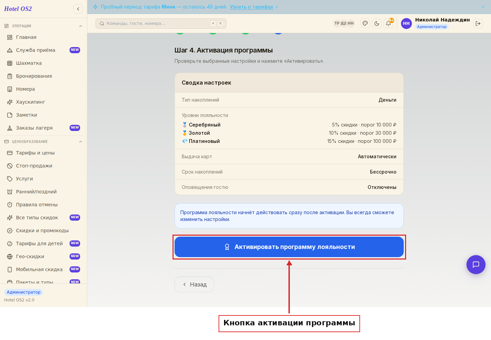
Task: Dismiss the trial period banner
Action: [x=483, y=7]
